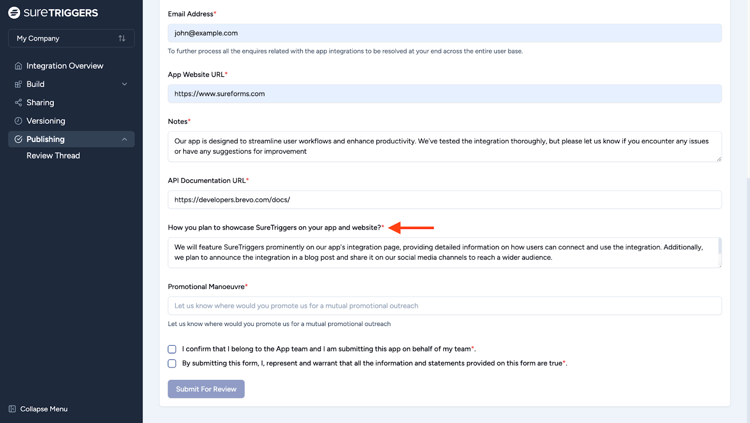The image size is (750, 423).
Task: Click the sort arrows inside My Company selector
Action: [122, 38]
